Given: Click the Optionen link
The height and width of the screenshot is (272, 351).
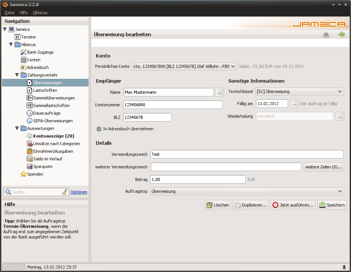Looking at the screenshot, I should [x=79, y=192].
